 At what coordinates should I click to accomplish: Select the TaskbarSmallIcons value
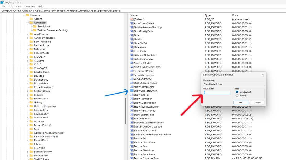[x=145, y=154]
